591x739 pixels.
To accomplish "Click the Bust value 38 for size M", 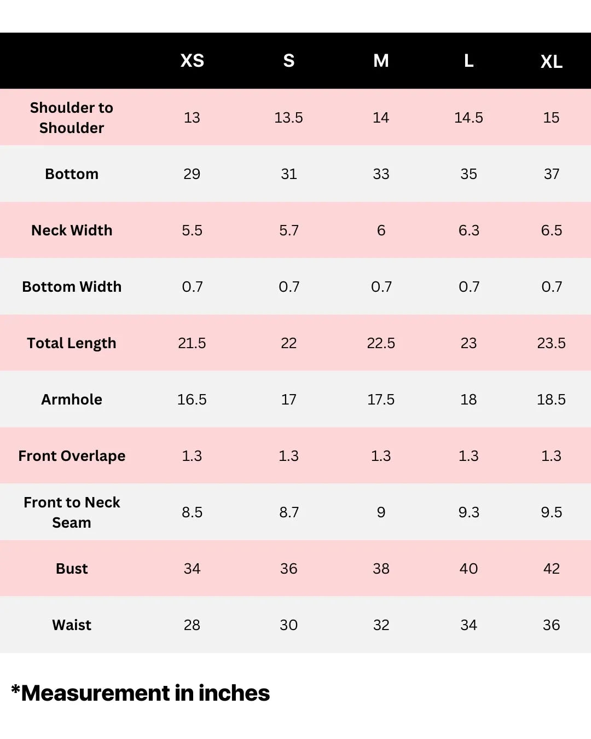I will point(381,569).
